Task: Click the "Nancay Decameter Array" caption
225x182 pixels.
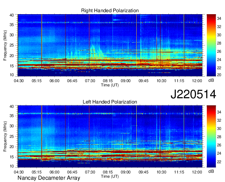Action: tap(49, 178)
